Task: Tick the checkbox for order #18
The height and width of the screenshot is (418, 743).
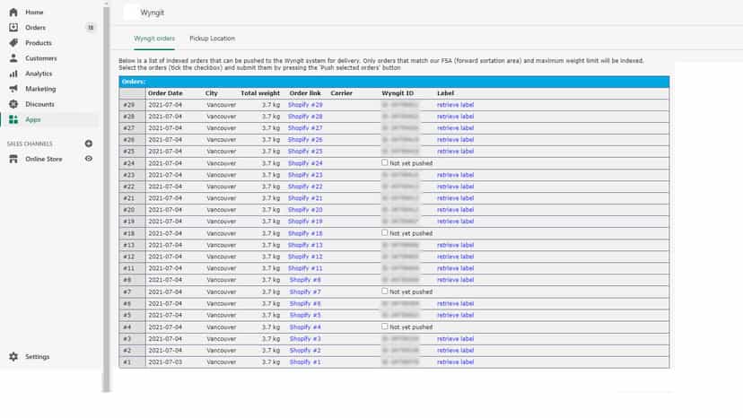Action: [x=384, y=232]
